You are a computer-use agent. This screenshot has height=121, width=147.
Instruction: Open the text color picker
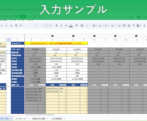point(71,25)
